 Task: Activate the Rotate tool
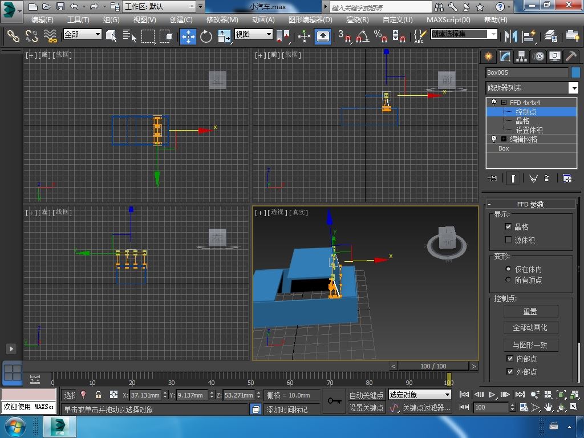click(206, 36)
